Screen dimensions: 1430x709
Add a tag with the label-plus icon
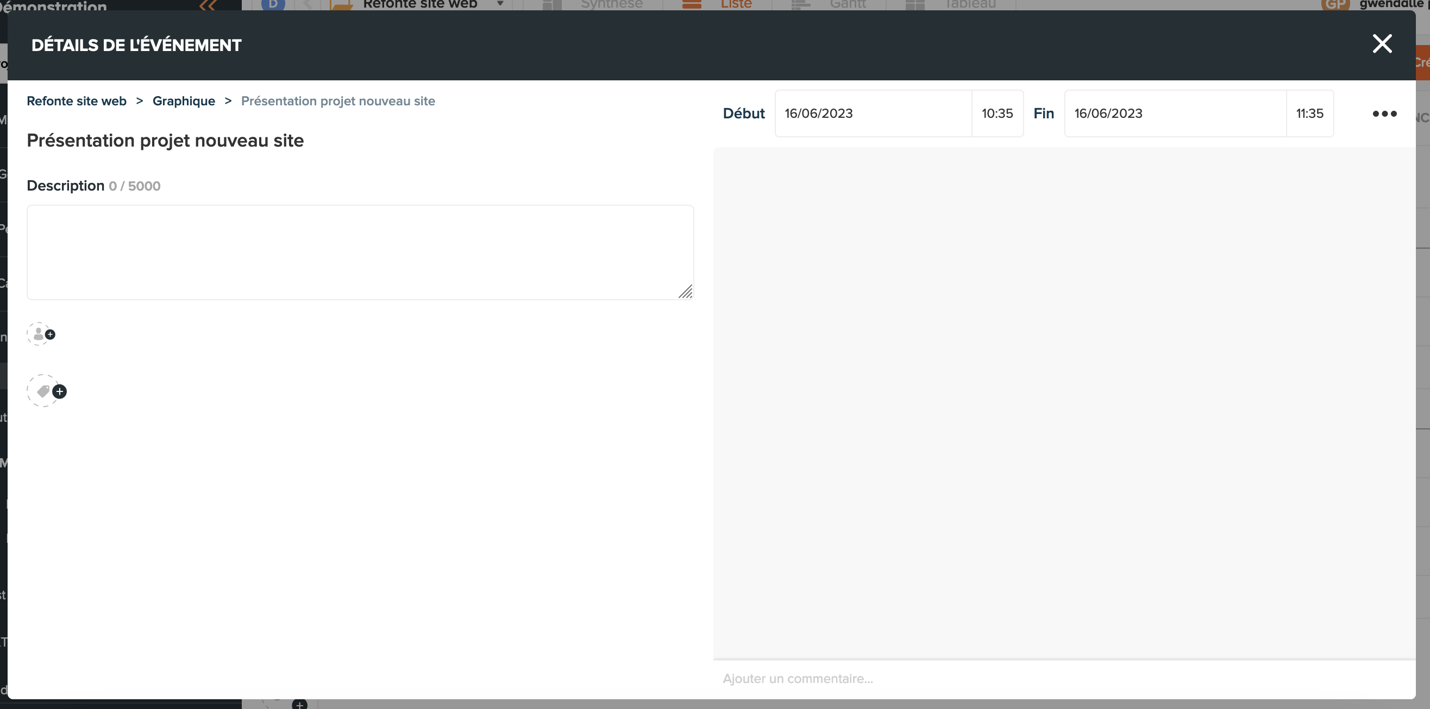click(47, 391)
